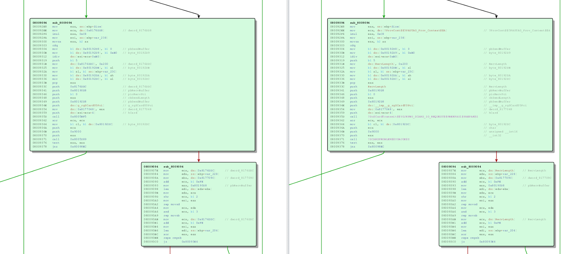Click the '// hCard' comment in left graph
Image resolution: width=580 pixels, height=254 pixels.
pos(130,113)
